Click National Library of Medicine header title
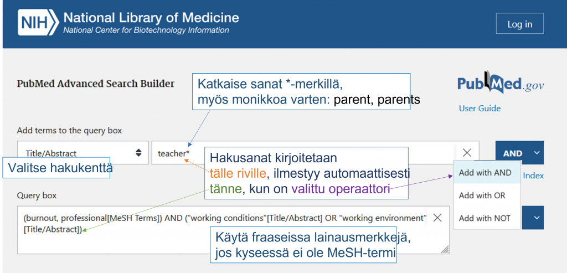This screenshot has height=273, width=567. coord(151,18)
